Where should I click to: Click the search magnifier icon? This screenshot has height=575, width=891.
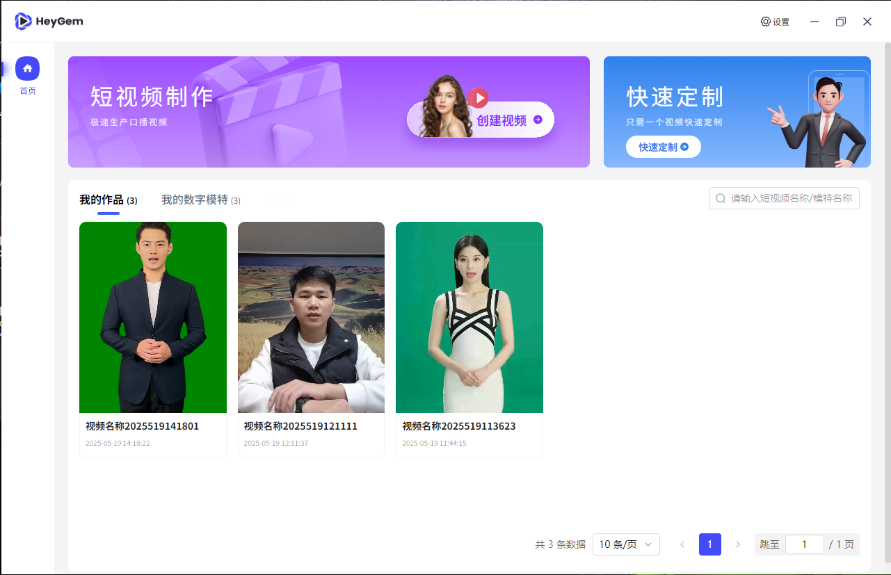tap(721, 198)
